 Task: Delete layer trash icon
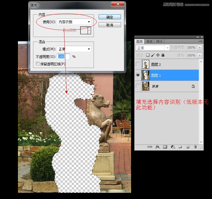pyautogui.click(x=195, y=147)
